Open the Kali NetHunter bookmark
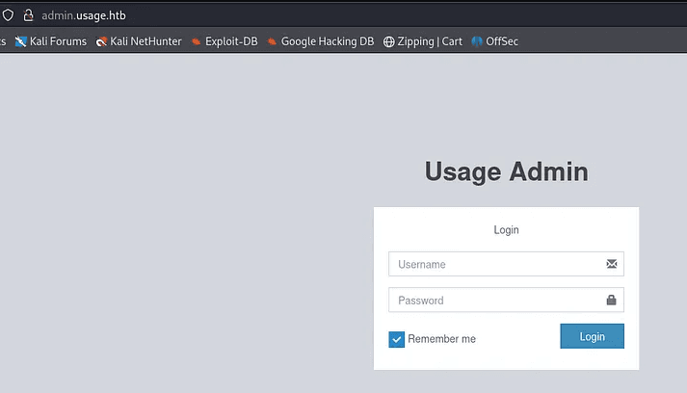This screenshot has height=393, width=687. pyautogui.click(x=145, y=41)
